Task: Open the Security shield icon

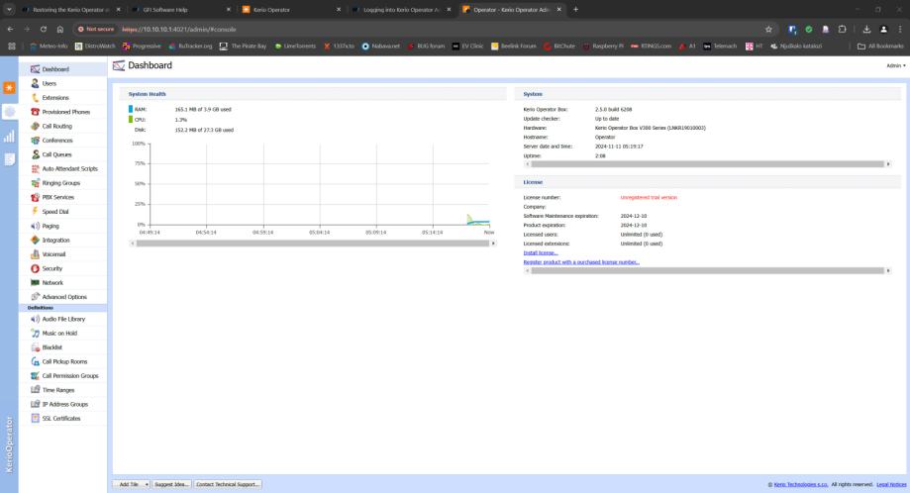Action: click(35, 268)
